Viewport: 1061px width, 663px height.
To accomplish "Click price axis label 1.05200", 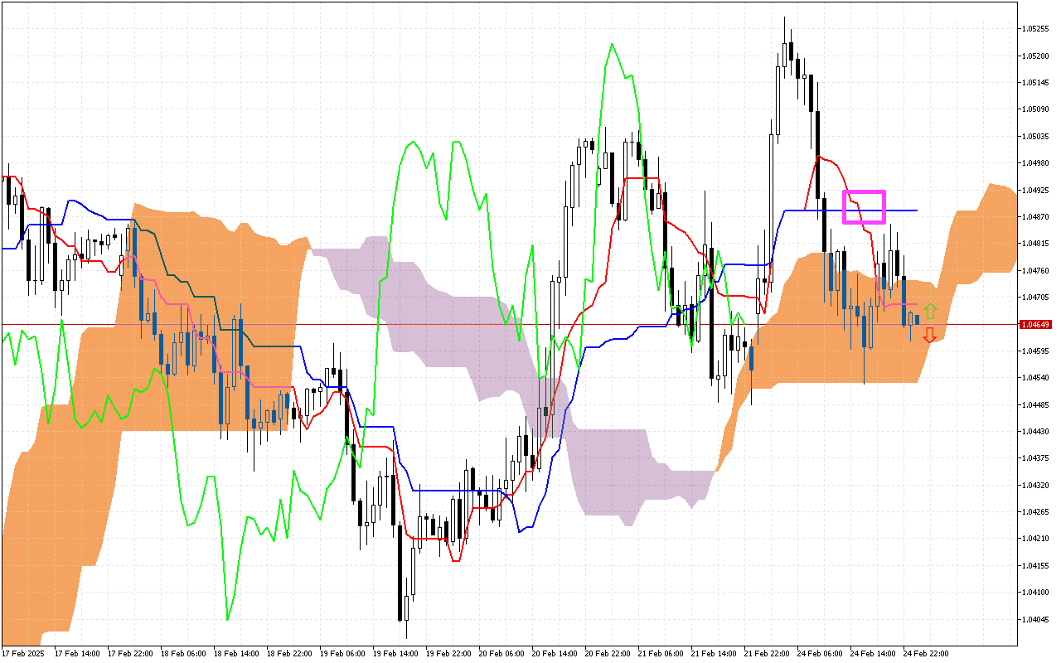I will (1036, 56).
